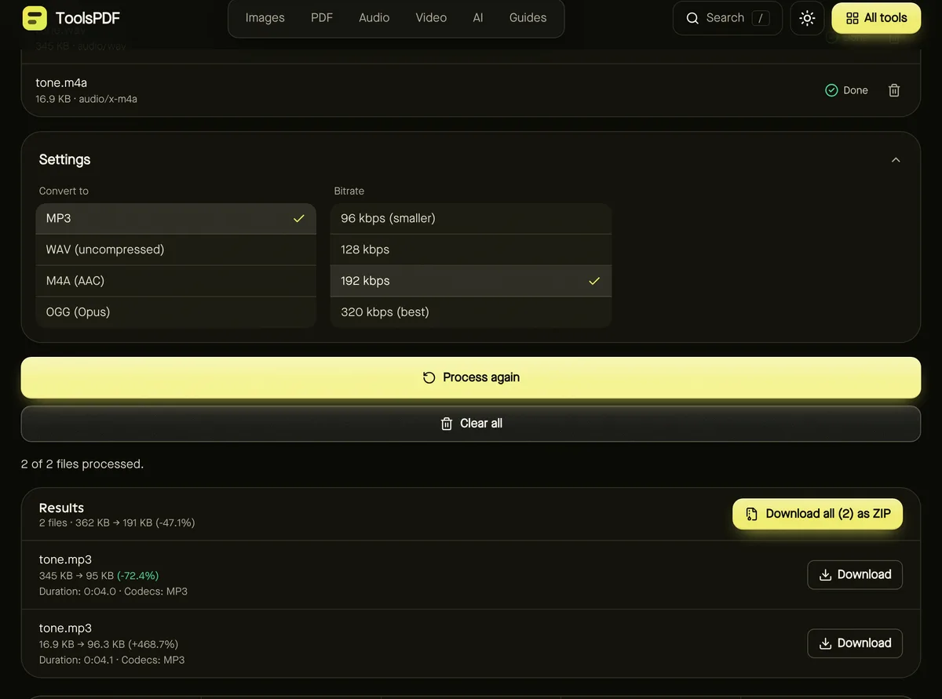Select M4A (AAC) format
Image resolution: width=942 pixels, height=699 pixels.
[176, 281]
